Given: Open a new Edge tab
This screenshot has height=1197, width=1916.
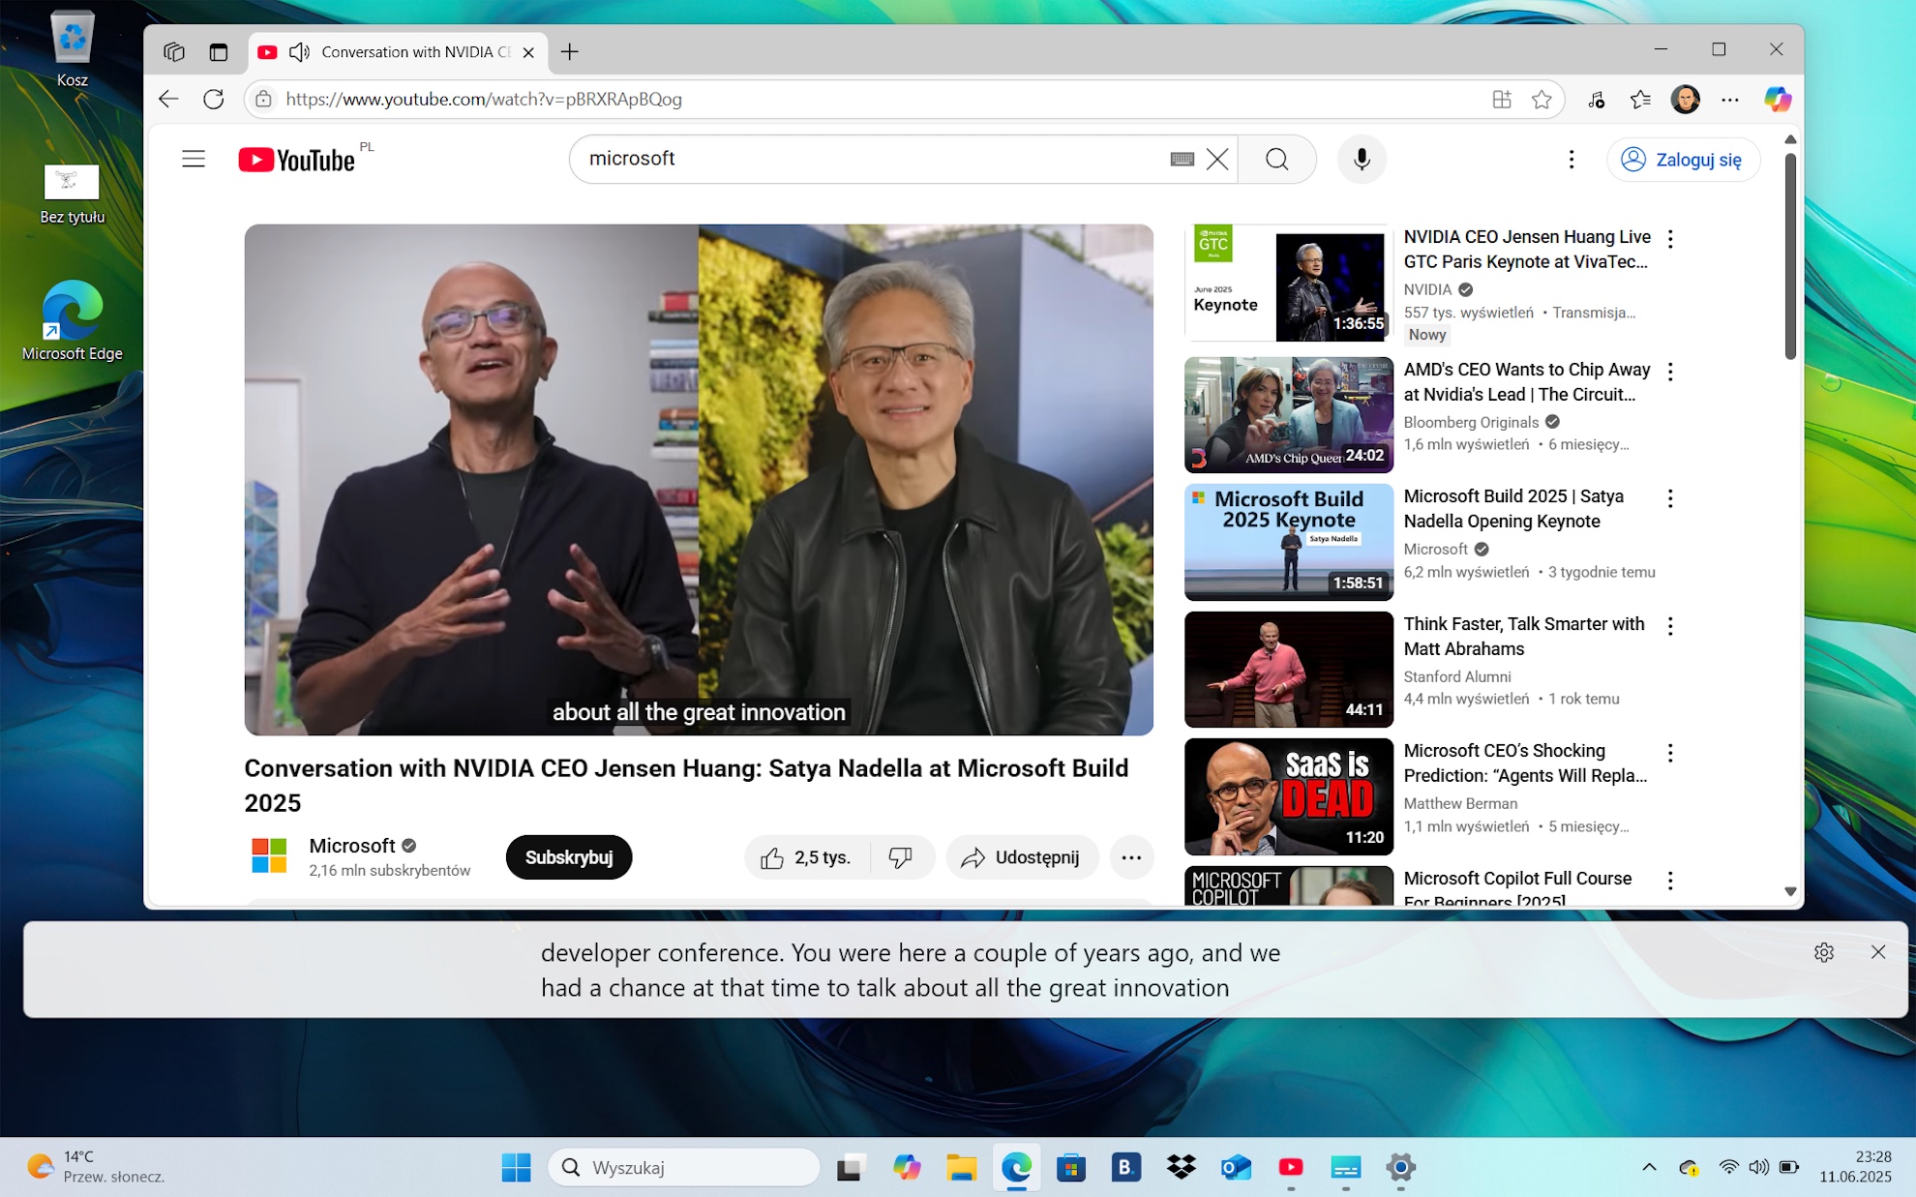Looking at the screenshot, I should coord(570,52).
